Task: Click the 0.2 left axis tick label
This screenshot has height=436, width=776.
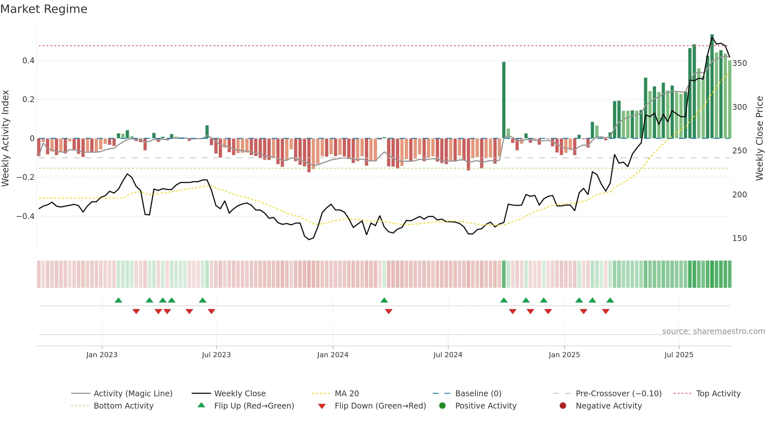Action: coord(28,99)
